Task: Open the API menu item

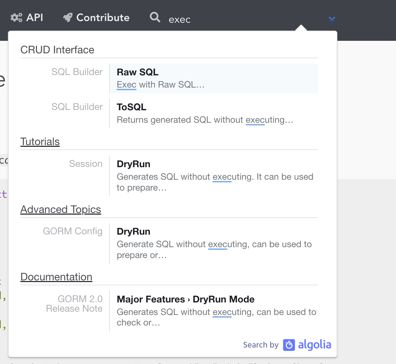Action: pyautogui.click(x=35, y=17)
